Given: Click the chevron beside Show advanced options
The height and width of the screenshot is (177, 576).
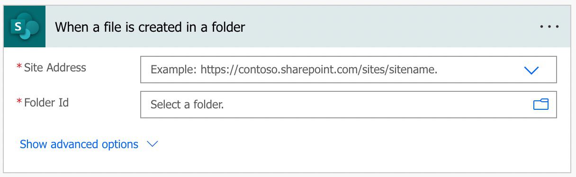Looking at the screenshot, I should click(153, 144).
